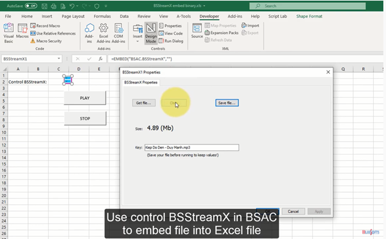
Task: Click Run Dialog
Action: 171,41
